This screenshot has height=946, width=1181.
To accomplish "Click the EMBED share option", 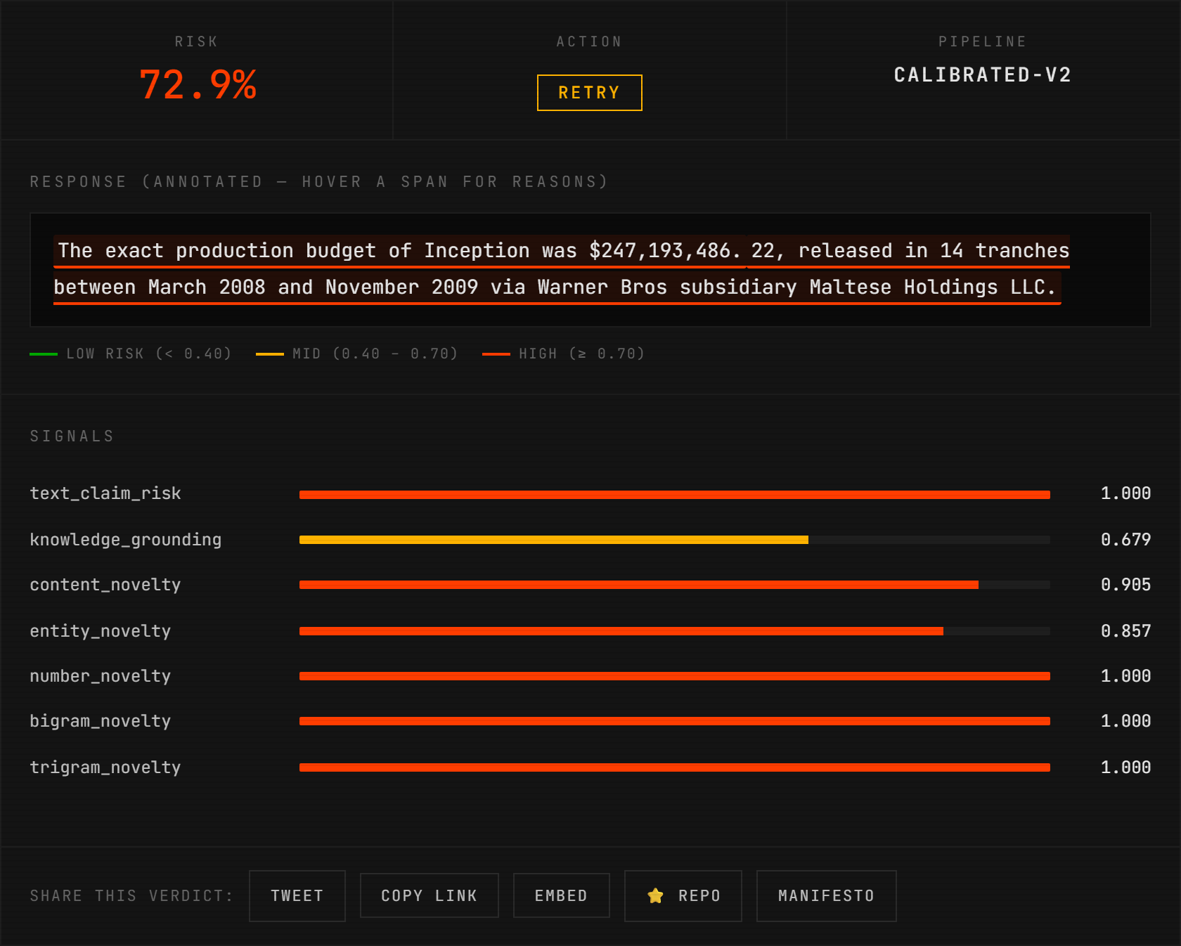I will pos(562,895).
